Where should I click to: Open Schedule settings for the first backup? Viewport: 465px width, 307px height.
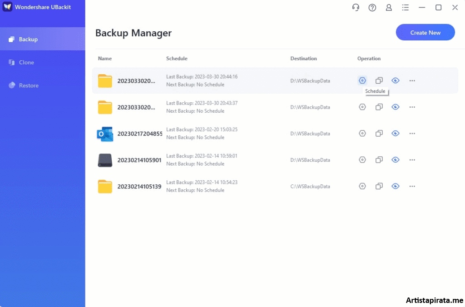362,80
